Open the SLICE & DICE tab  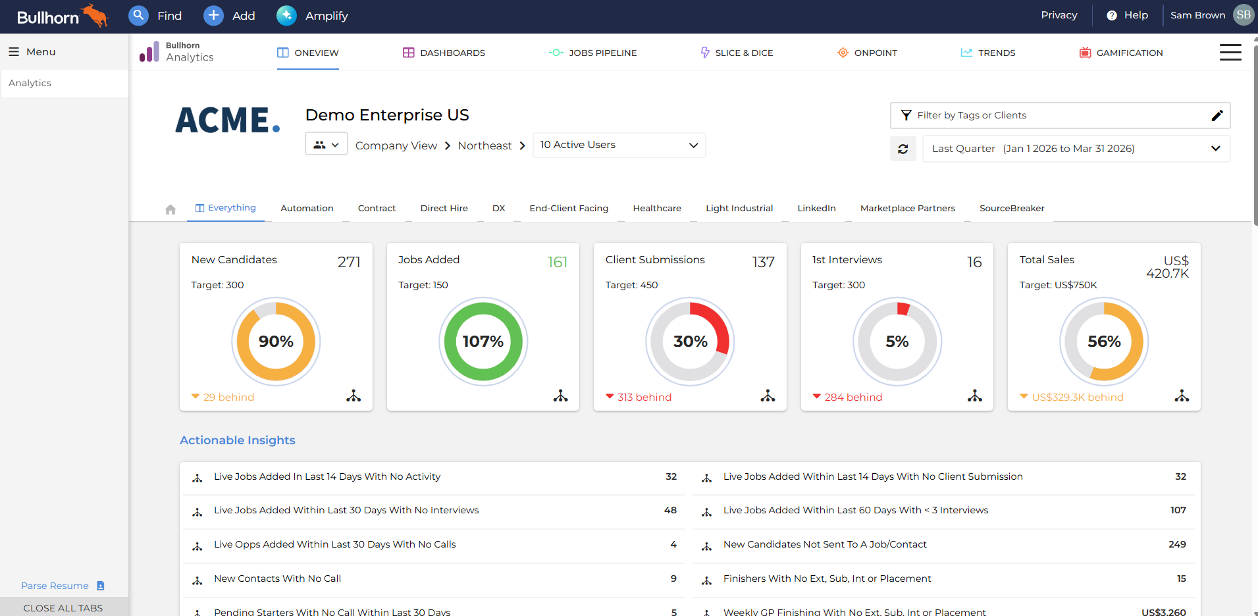tap(737, 53)
